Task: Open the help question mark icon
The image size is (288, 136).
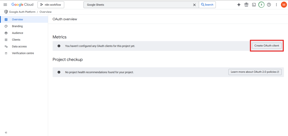Action: click(x=269, y=5)
